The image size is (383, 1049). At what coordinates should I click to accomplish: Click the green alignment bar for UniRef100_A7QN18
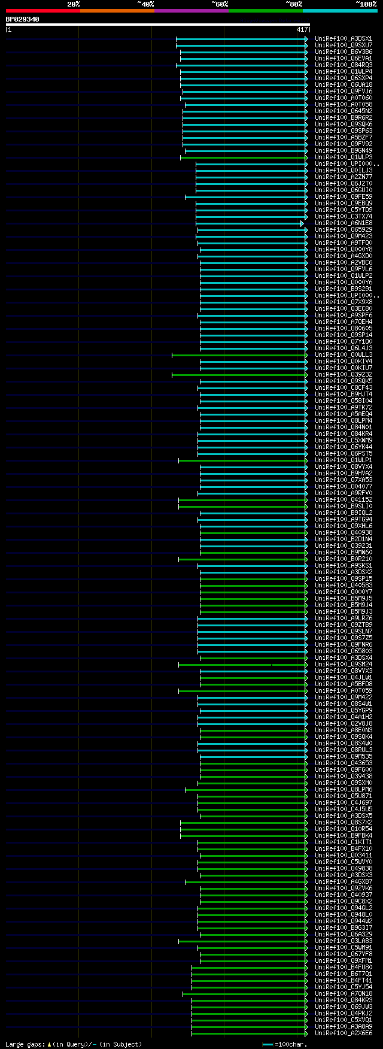[x=245, y=994]
